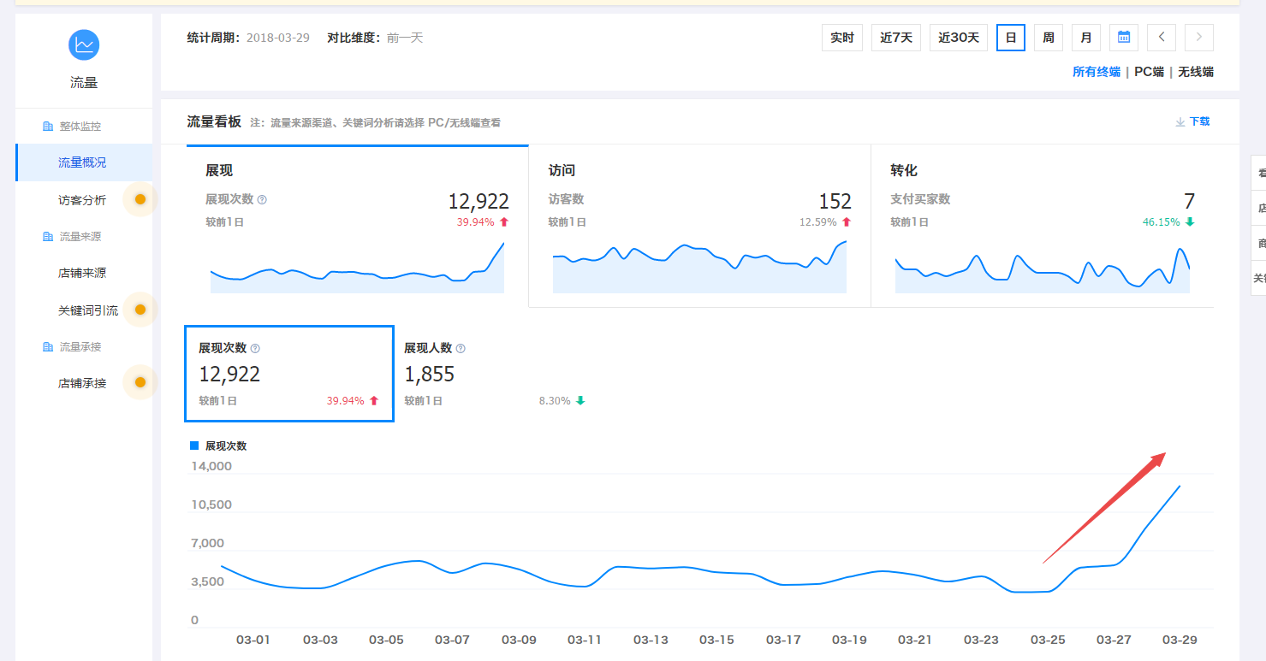1266x661 pixels.
Task: Filter by PC端 terminal
Action: pyautogui.click(x=1149, y=72)
